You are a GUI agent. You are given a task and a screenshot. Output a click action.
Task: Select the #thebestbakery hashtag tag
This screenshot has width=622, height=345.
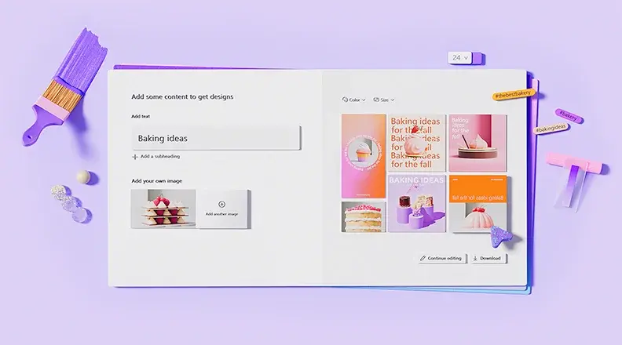tap(511, 95)
